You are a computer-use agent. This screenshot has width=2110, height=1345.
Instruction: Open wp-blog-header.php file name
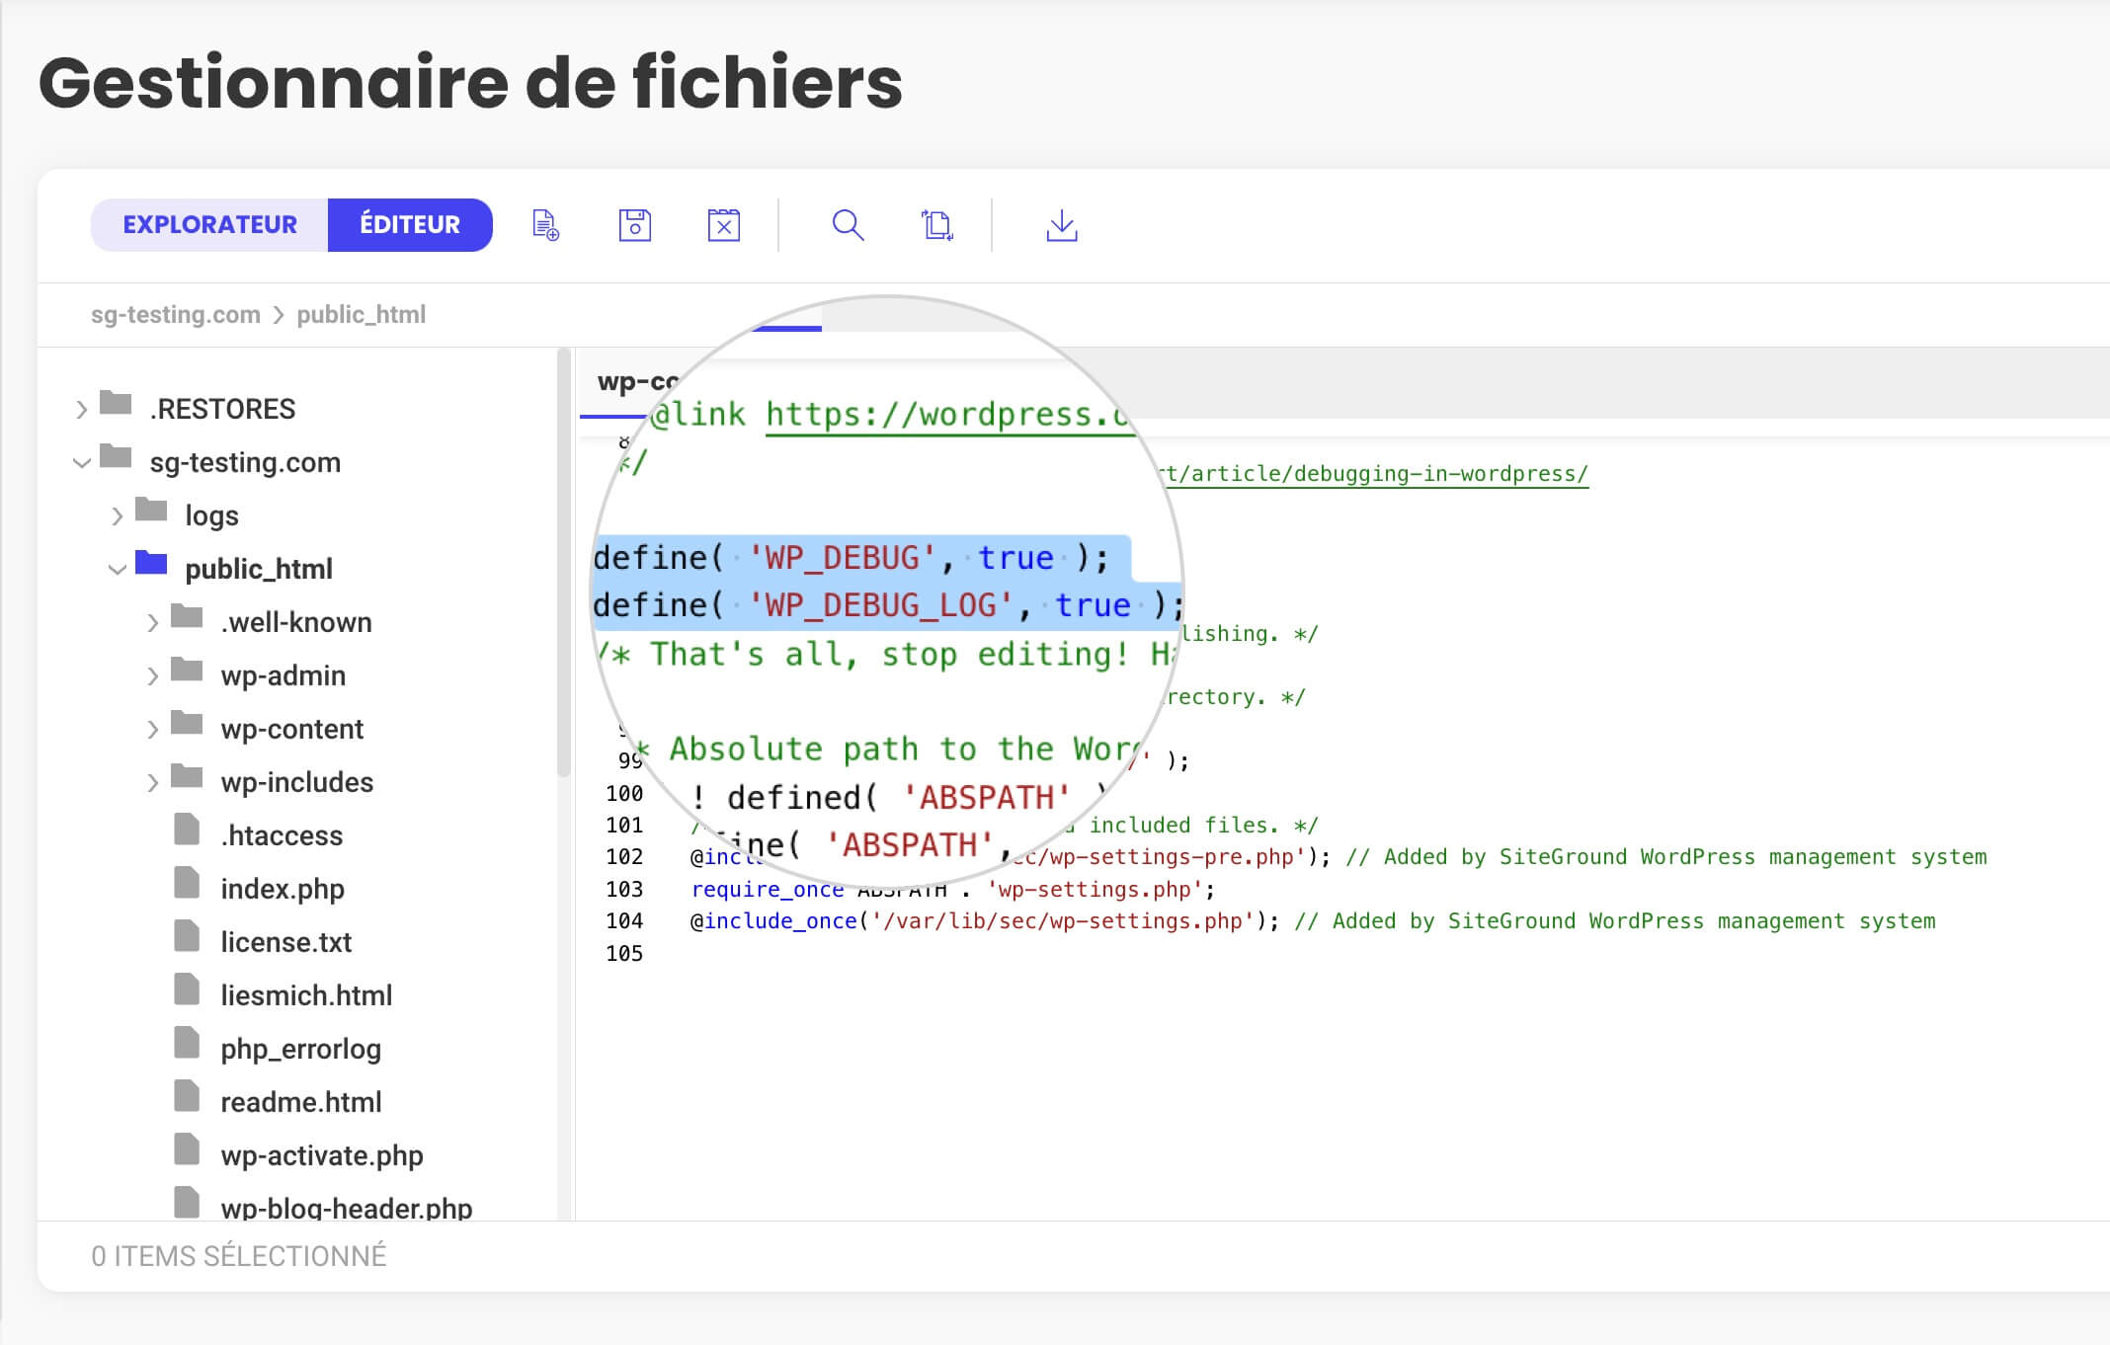347,1209
